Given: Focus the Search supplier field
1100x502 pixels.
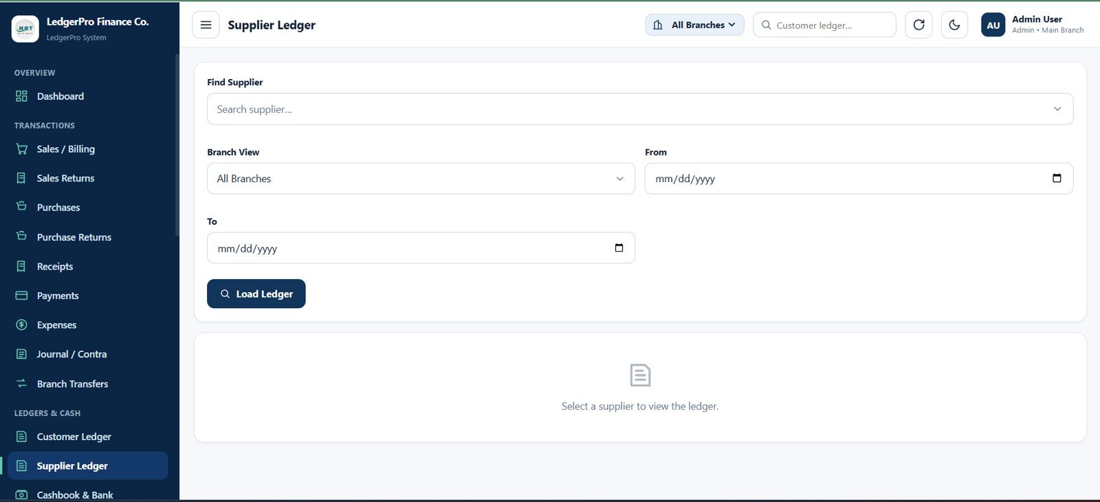Looking at the screenshot, I should [x=640, y=109].
